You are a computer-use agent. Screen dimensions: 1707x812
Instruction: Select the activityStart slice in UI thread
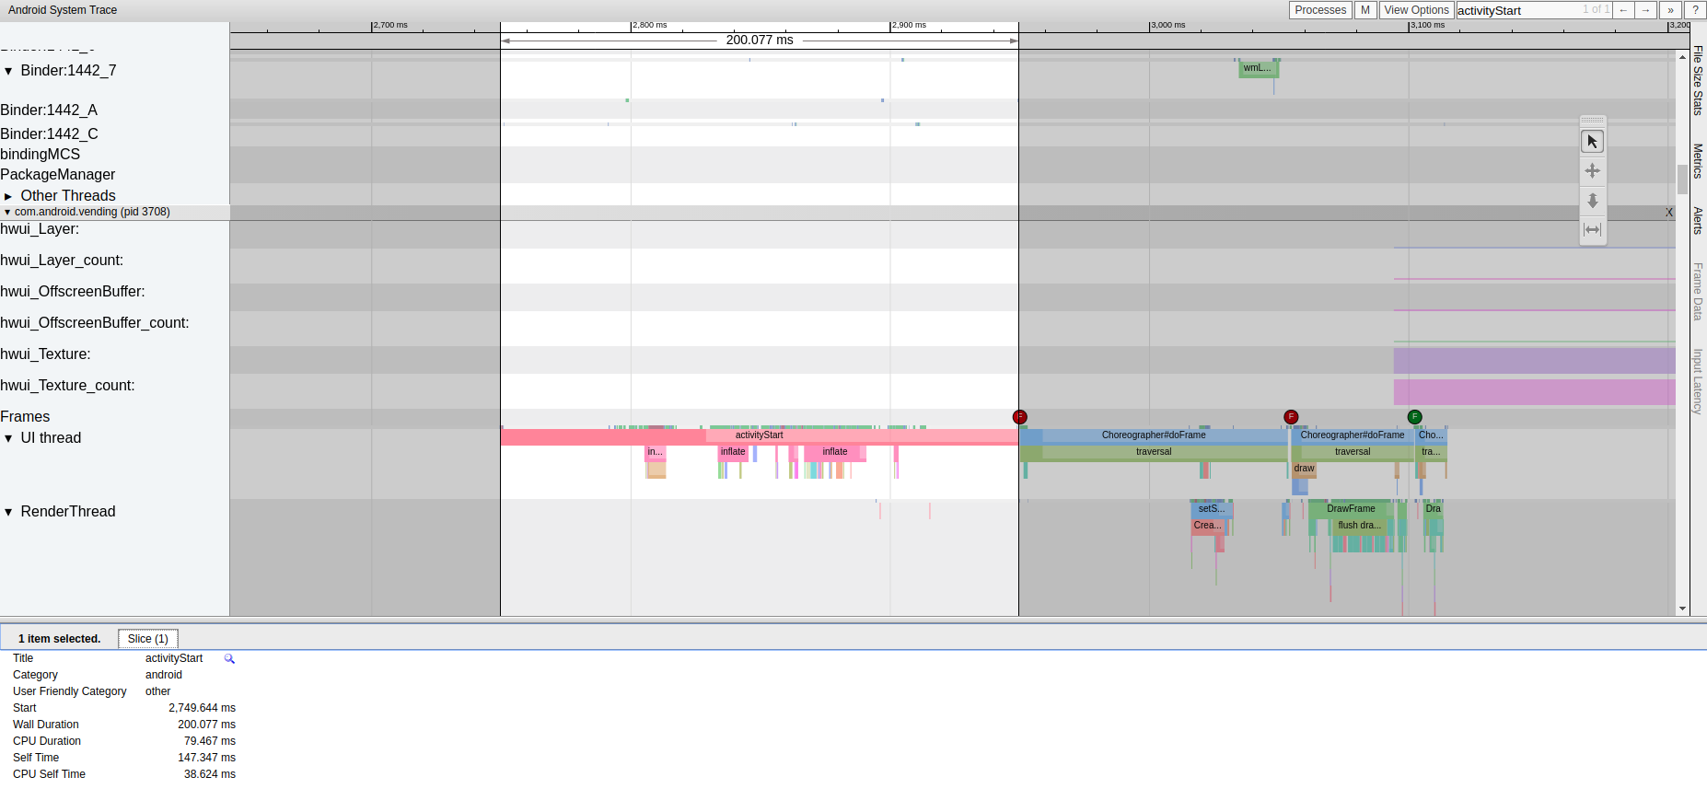760,435
